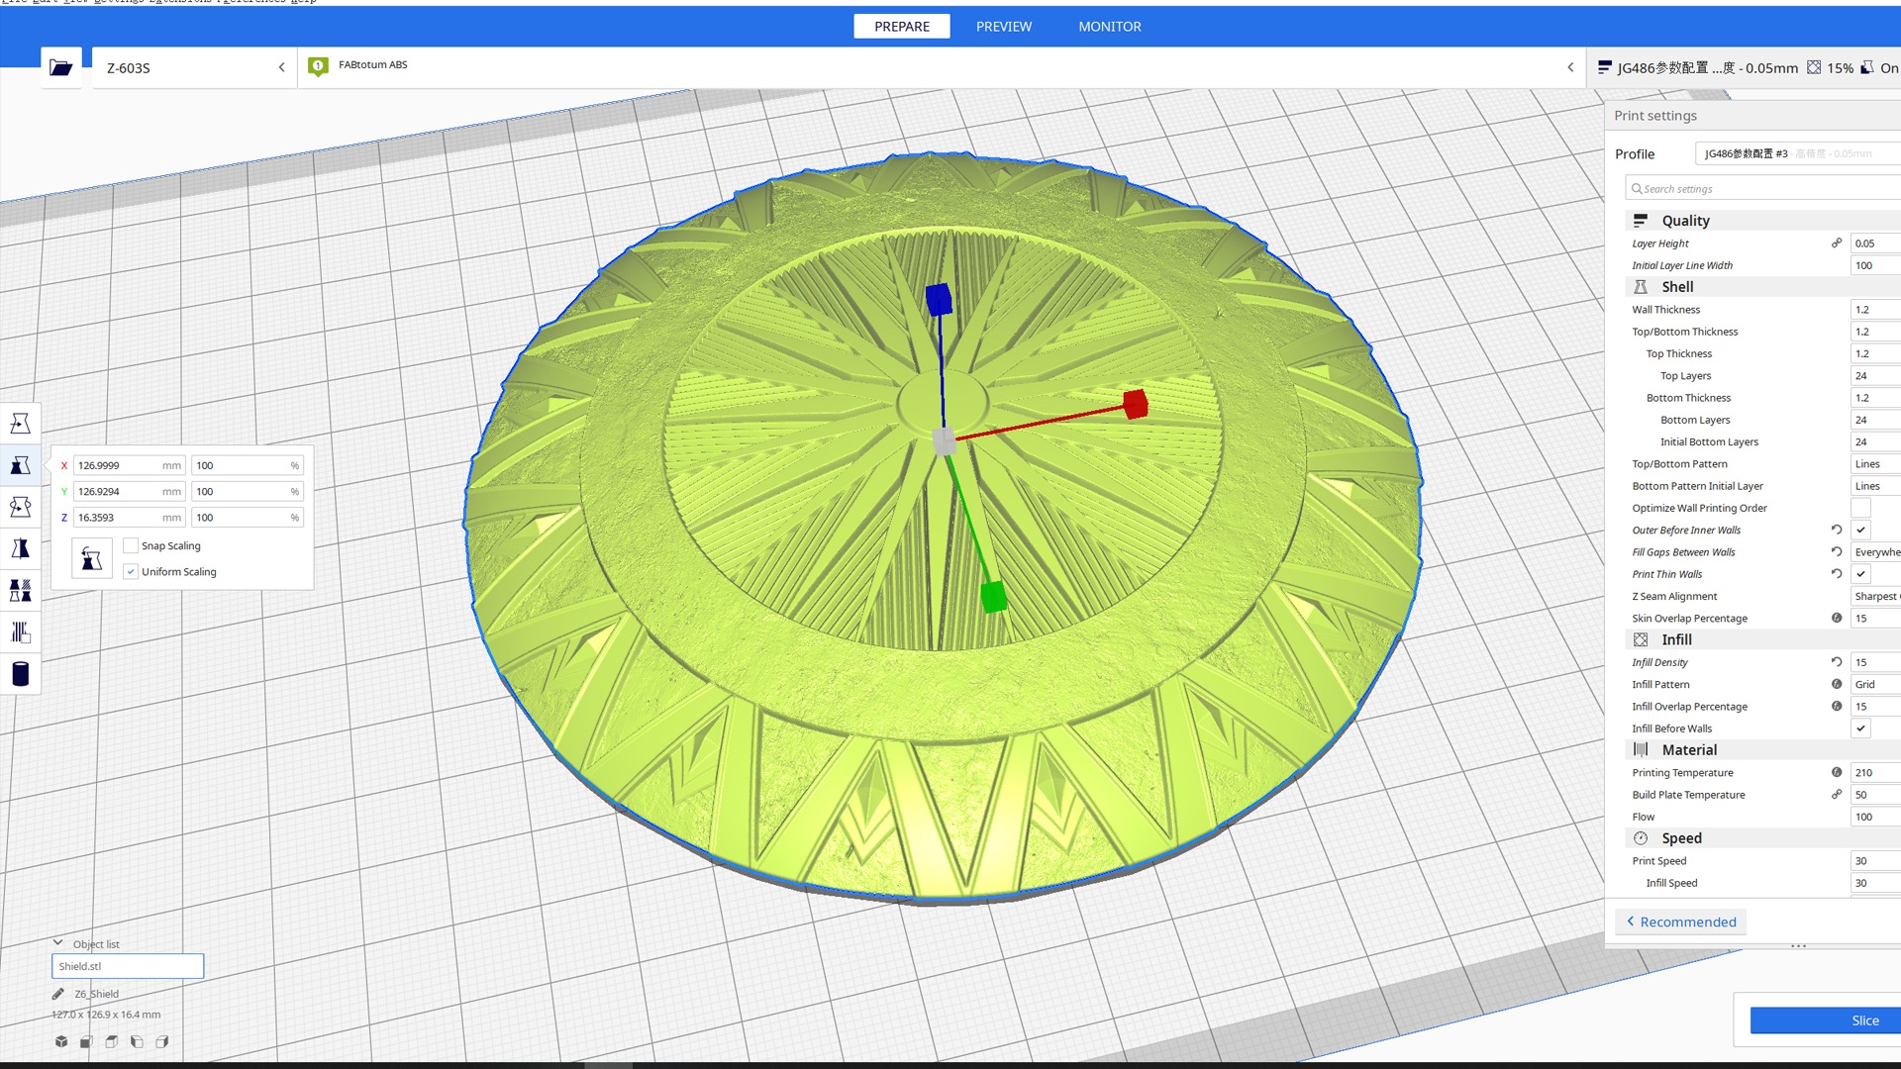
Task: Switch to the PREVIEW tab
Action: 1003,27
